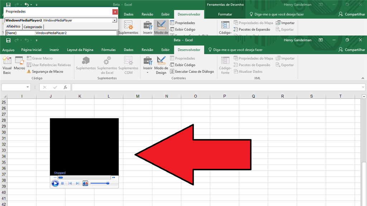Click Propriedades in the back window ribbon
Image resolution: width=367 pixels, height=206 pixels.
(182, 23)
